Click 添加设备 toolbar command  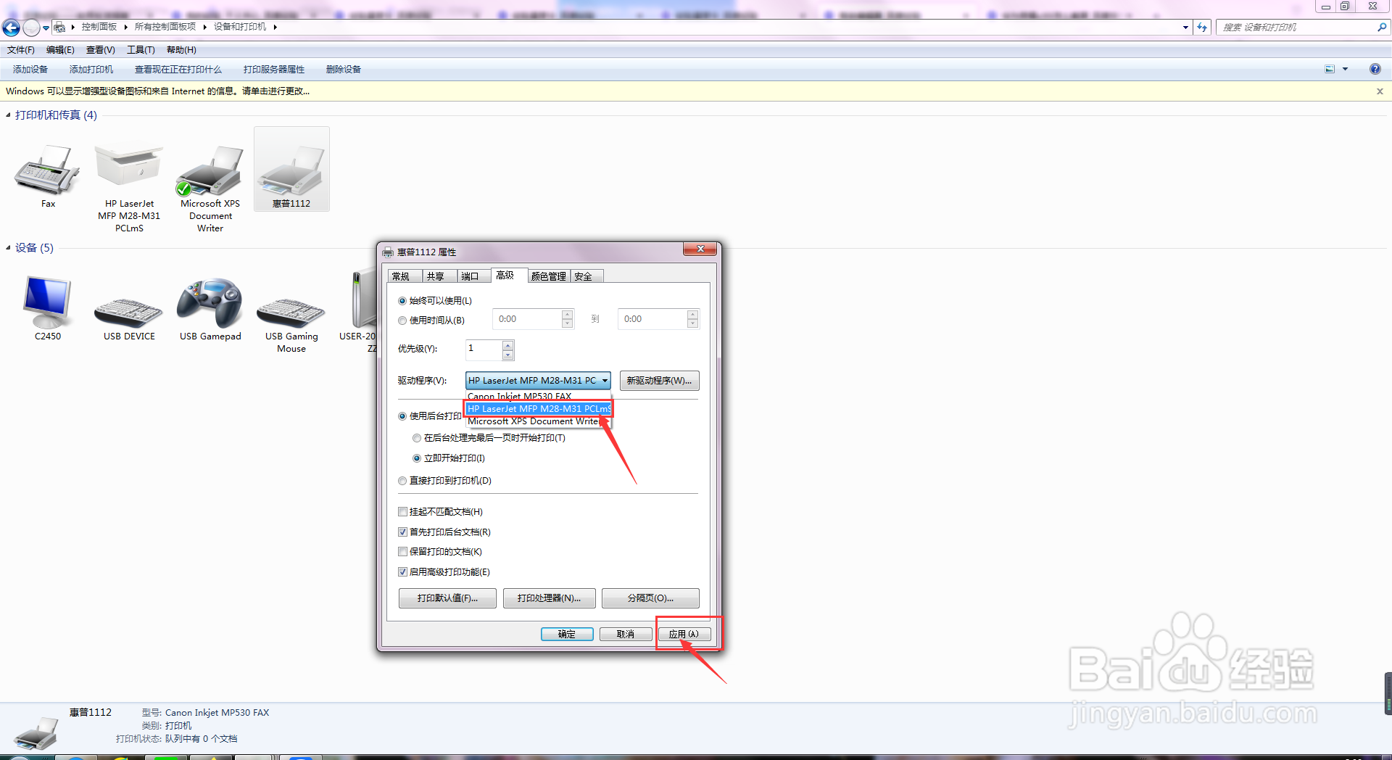tap(30, 70)
